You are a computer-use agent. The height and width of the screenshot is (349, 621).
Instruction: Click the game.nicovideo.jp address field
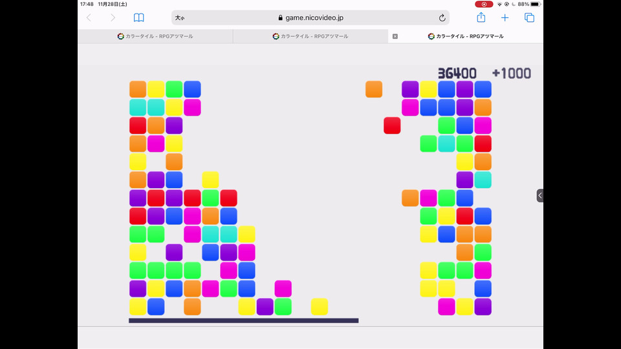point(310,18)
